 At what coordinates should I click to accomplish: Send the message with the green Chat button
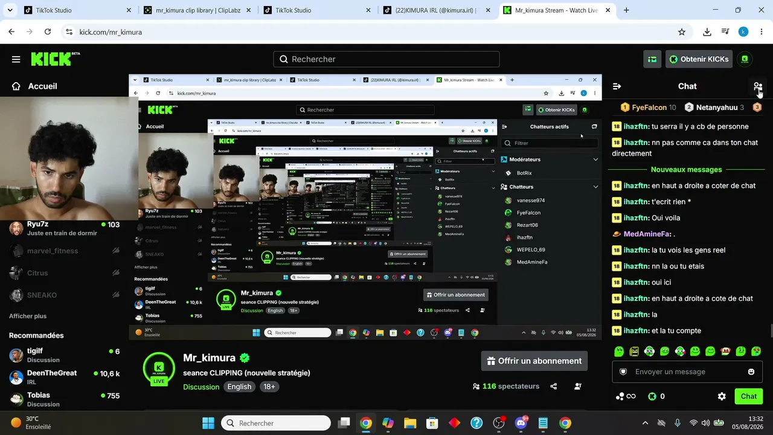(x=749, y=396)
